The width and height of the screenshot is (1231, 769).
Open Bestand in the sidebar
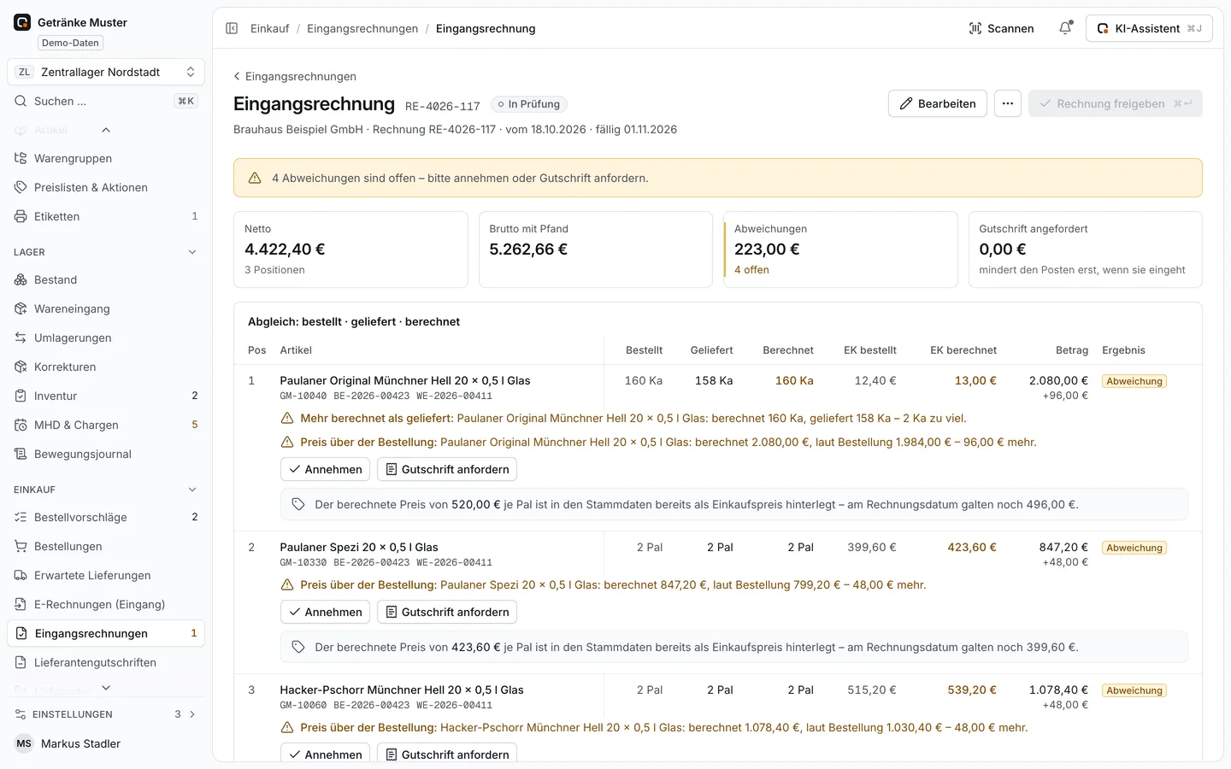tap(106, 279)
